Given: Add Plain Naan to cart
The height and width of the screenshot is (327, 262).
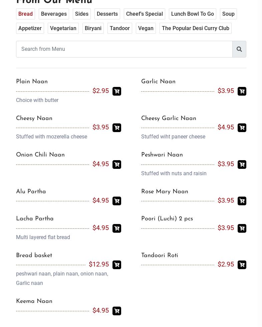Looking at the screenshot, I should pyautogui.click(x=117, y=91).
